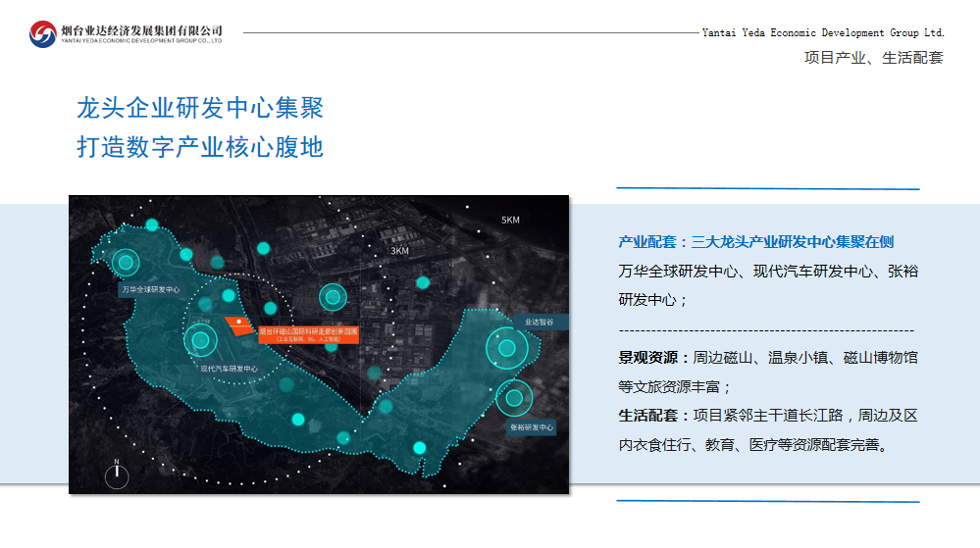Image resolution: width=980 pixels, height=548 pixels.
Task: Select the company name 烟台业达经济发展集团有限公司
Action: point(142,30)
